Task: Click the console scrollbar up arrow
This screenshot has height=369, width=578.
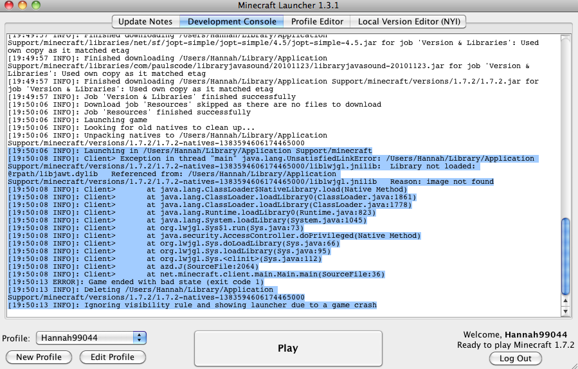Action: click(566, 301)
